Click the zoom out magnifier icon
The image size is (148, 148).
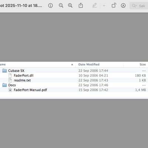click(61, 6)
